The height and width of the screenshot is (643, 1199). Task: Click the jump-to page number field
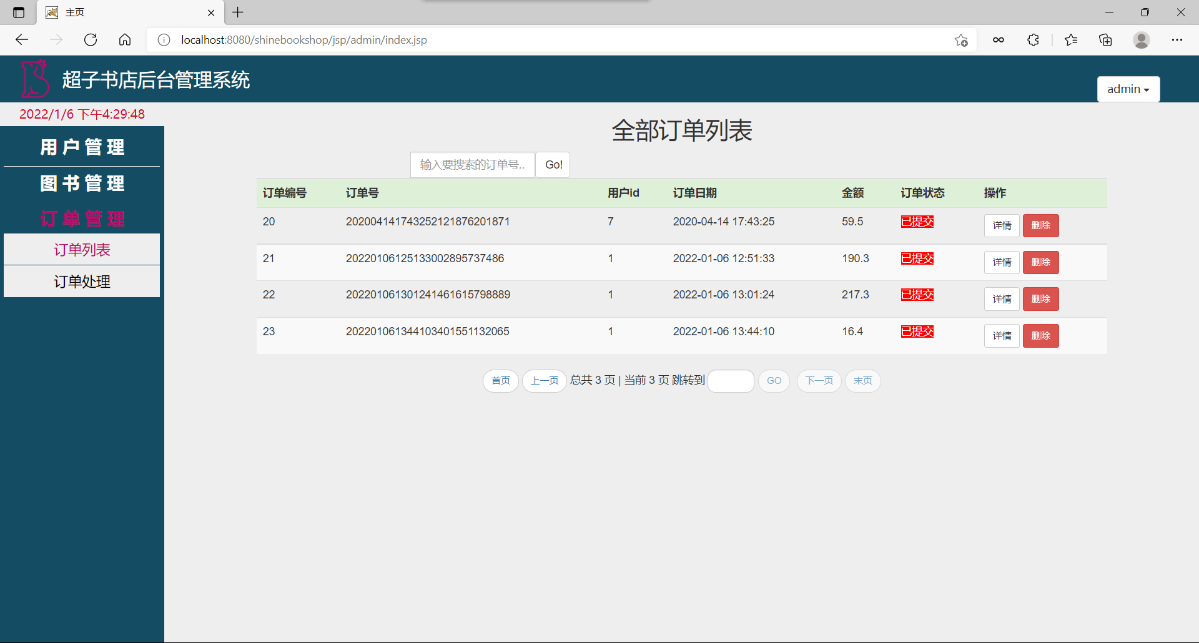tap(731, 381)
